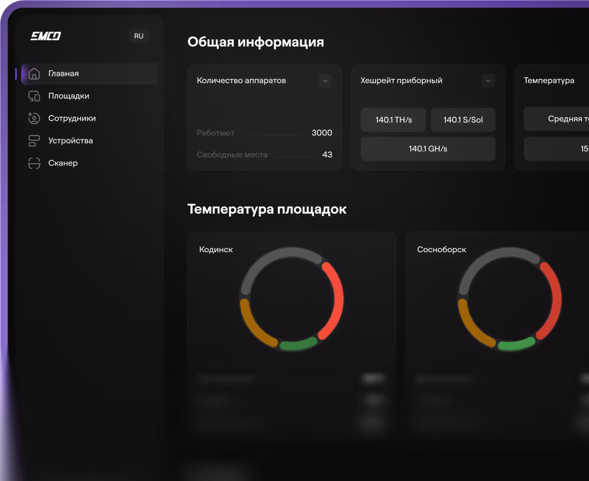Screen dimensions: 589x481
Task: Select the 140.1 TH/s hashrate unit
Action: (x=393, y=120)
